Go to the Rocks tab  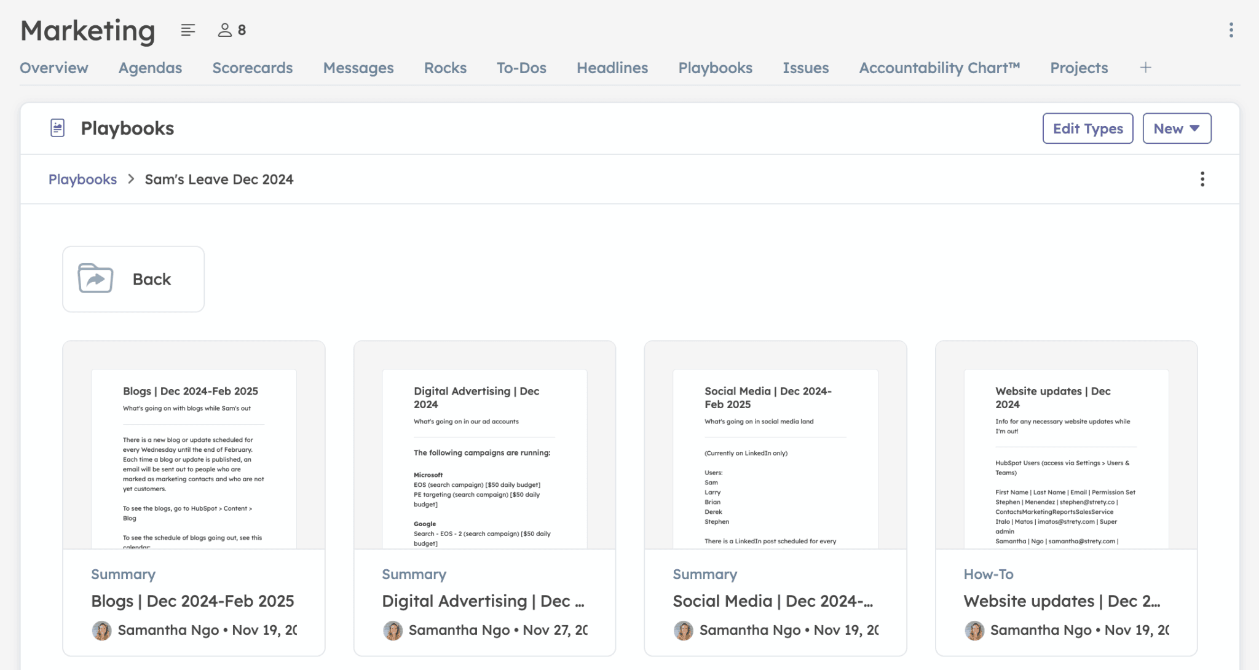tap(445, 68)
